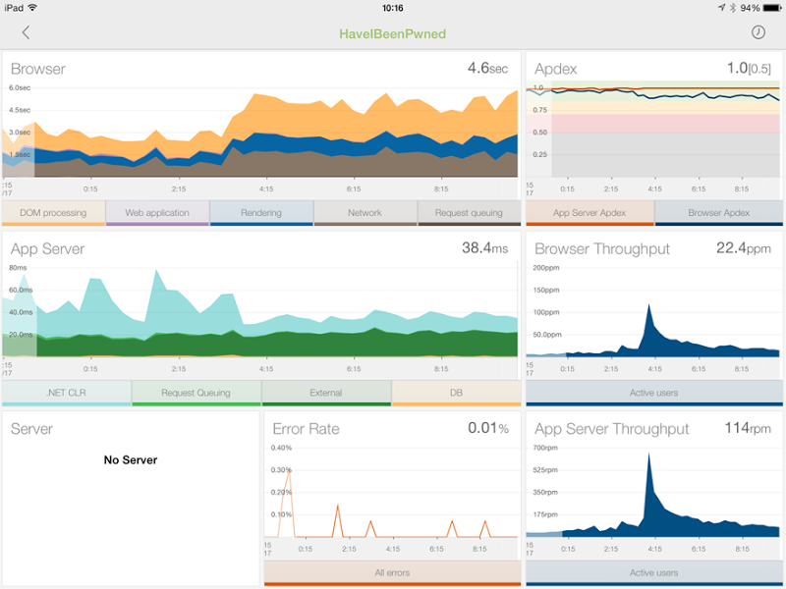This screenshot has width=786, height=589.
Task: Toggle Active users under App Server Throughput
Action: 654,573
